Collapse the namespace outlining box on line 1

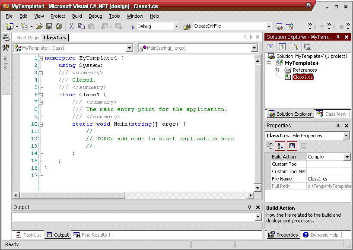pos(41,58)
